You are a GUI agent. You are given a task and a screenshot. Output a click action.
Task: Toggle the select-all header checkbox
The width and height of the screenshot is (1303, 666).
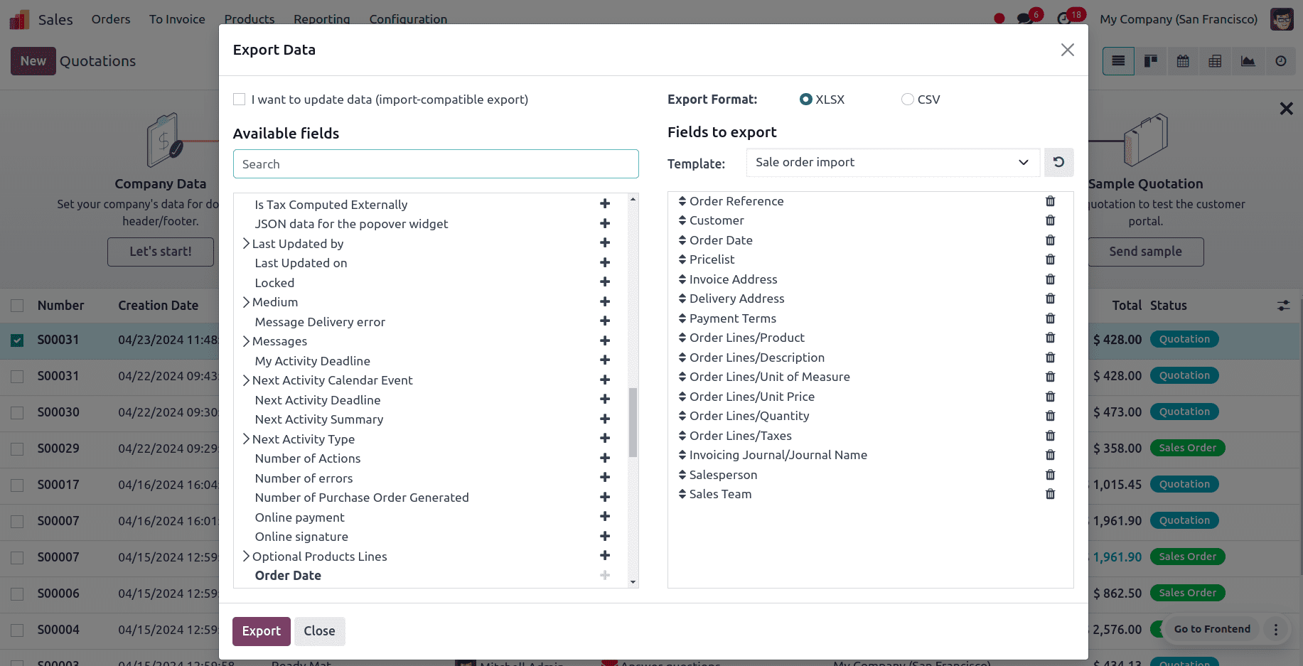(17, 306)
